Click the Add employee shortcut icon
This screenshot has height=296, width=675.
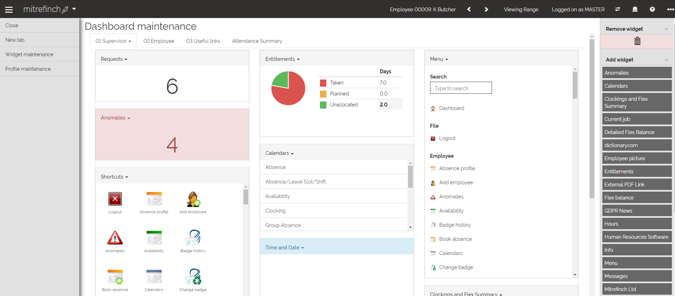[x=193, y=199]
